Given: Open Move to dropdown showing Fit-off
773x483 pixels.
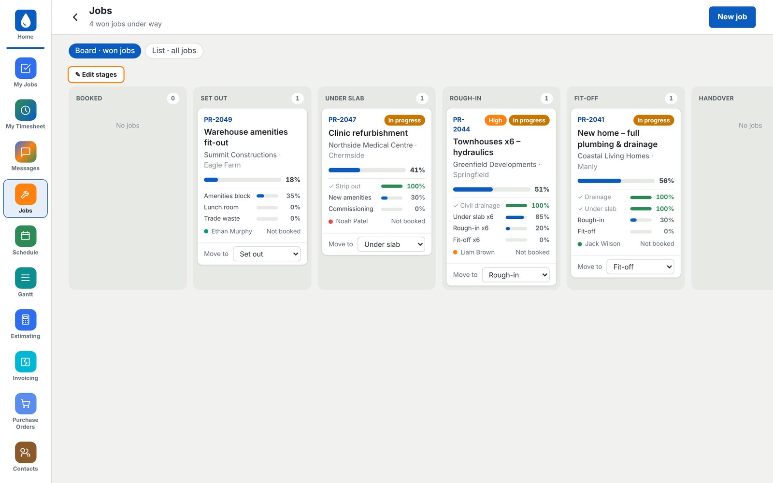Looking at the screenshot, I should click(x=640, y=267).
